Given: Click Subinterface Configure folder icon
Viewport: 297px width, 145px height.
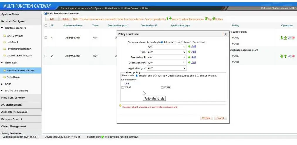Looking at the screenshot, I should pos(4,55).
